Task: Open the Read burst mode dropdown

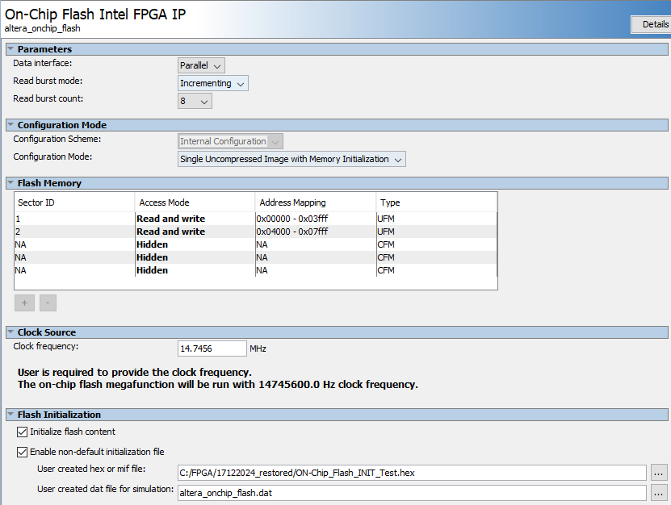Action: [212, 83]
